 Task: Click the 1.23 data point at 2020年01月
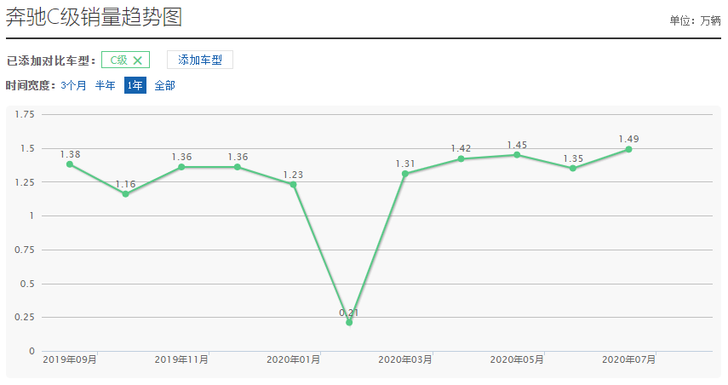pyautogui.click(x=293, y=185)
